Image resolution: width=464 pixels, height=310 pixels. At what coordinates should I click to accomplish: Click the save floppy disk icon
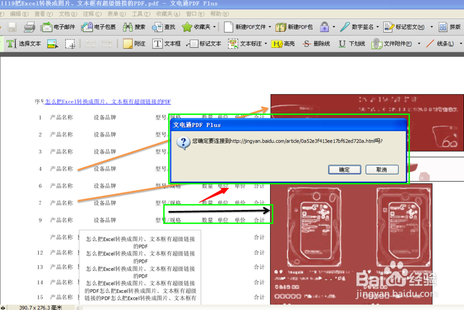(x=12, y=27)
